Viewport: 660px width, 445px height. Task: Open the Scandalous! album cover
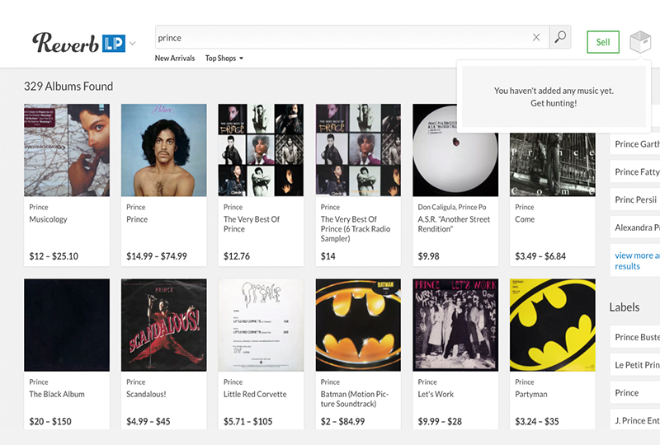coord(163,325)
